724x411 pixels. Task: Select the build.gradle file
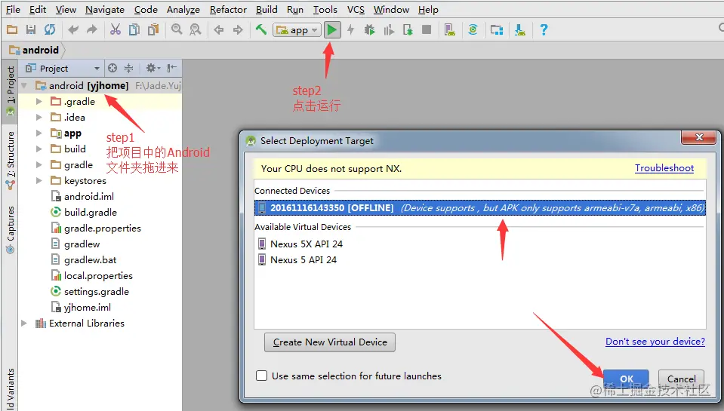point(91,212)
